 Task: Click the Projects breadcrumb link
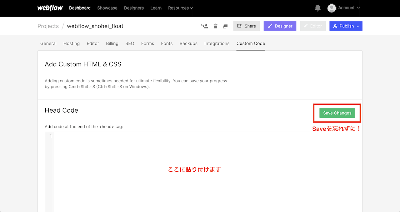tap(48, 26)
